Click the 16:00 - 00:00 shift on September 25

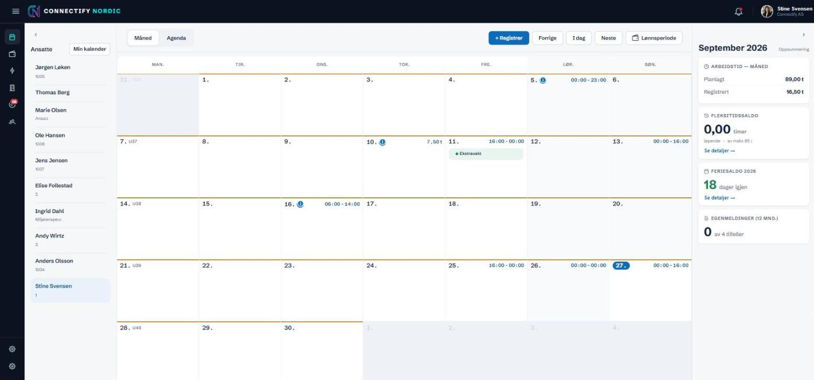point(506,265)
